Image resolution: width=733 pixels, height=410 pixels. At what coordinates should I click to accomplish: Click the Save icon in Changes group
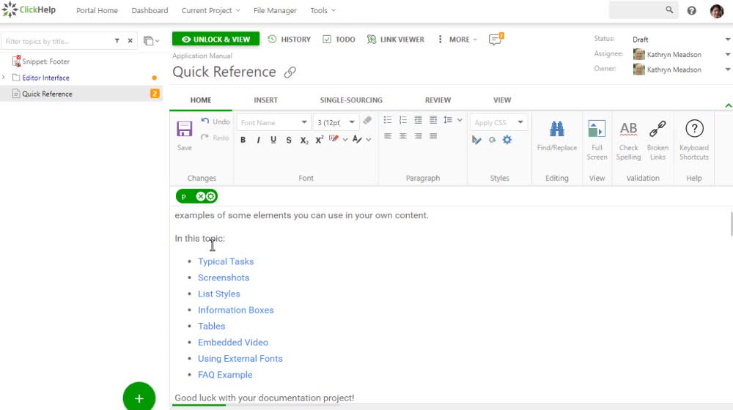(184, 129)
